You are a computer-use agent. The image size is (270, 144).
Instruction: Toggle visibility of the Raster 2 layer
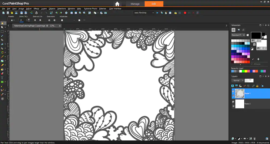233,102
